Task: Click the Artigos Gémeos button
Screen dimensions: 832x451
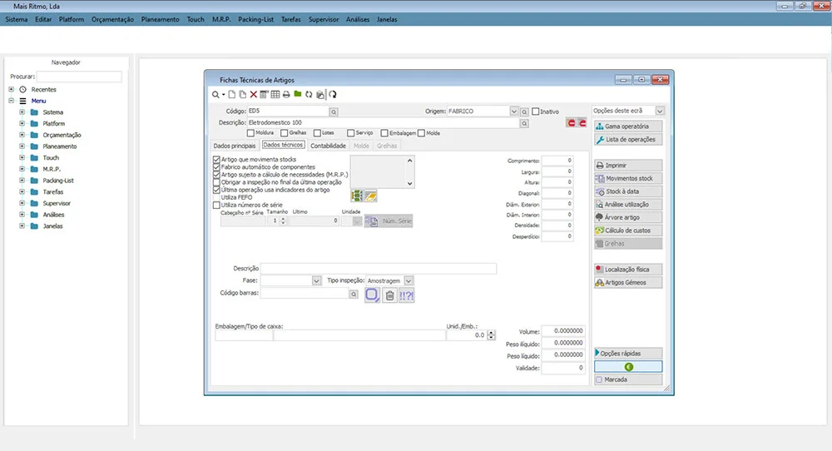Action: [x=628, y=283]
